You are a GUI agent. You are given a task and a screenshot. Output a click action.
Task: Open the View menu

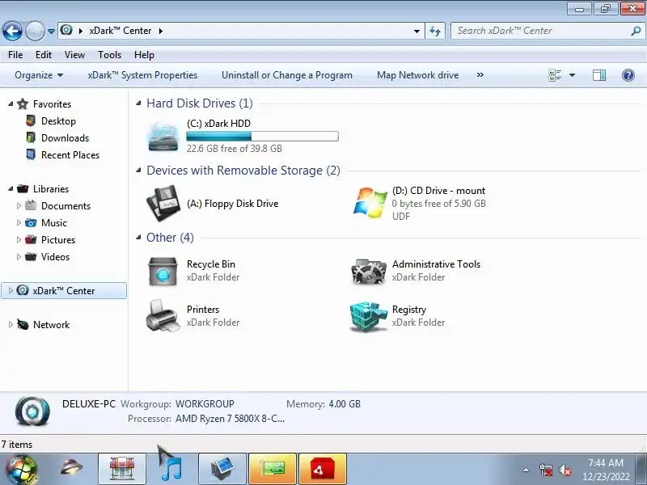pyautogui.click(x=74, y=55)
